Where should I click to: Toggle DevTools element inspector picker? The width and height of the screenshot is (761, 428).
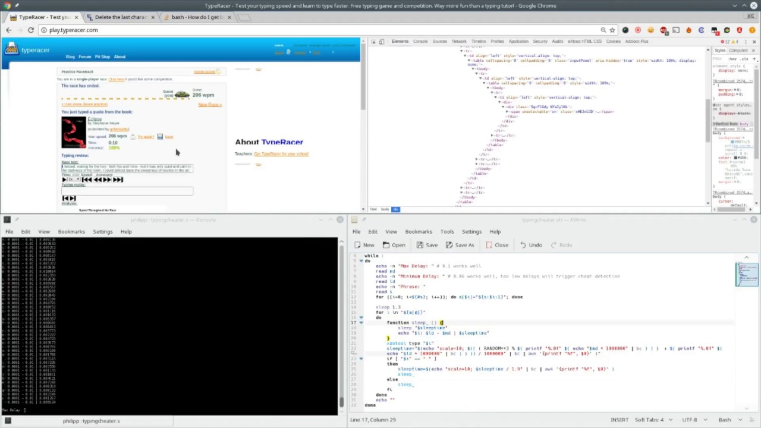click(372, 42)
